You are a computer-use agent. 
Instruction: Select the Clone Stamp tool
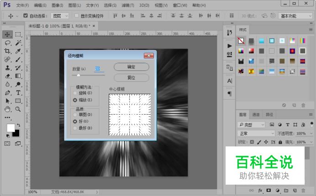7,68
